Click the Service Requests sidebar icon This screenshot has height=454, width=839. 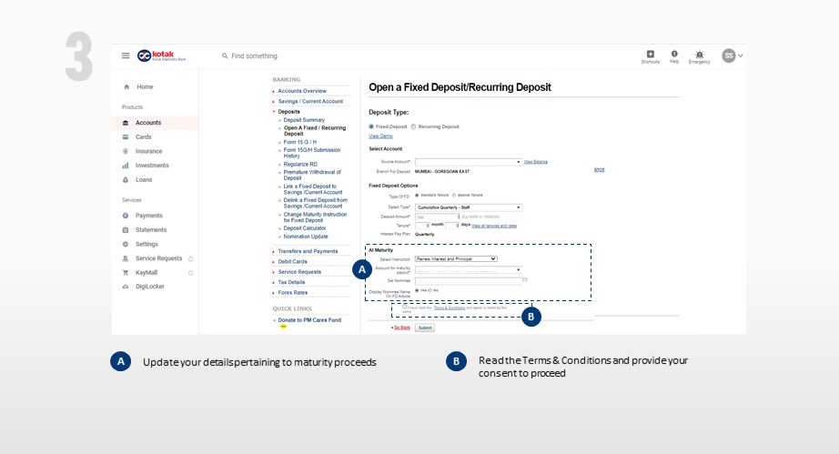pos(126,258)
